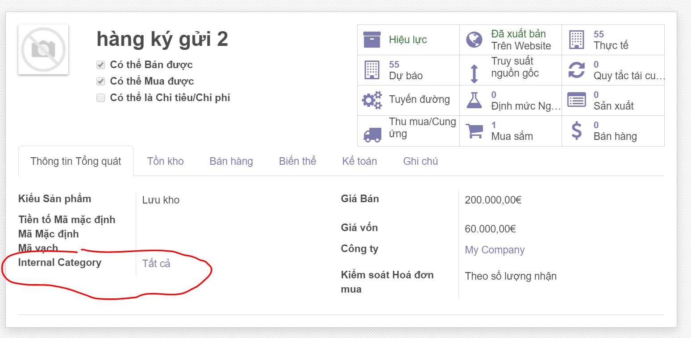Viewport: 691px width, 338px height.
Task: Click the sale price 200.000,00€
Action: coord(493,200)
